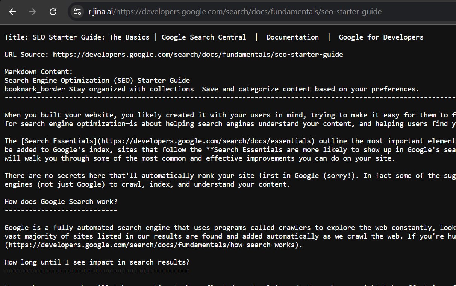Click 'How long until I see impact' heading

(x=97, y=262)
